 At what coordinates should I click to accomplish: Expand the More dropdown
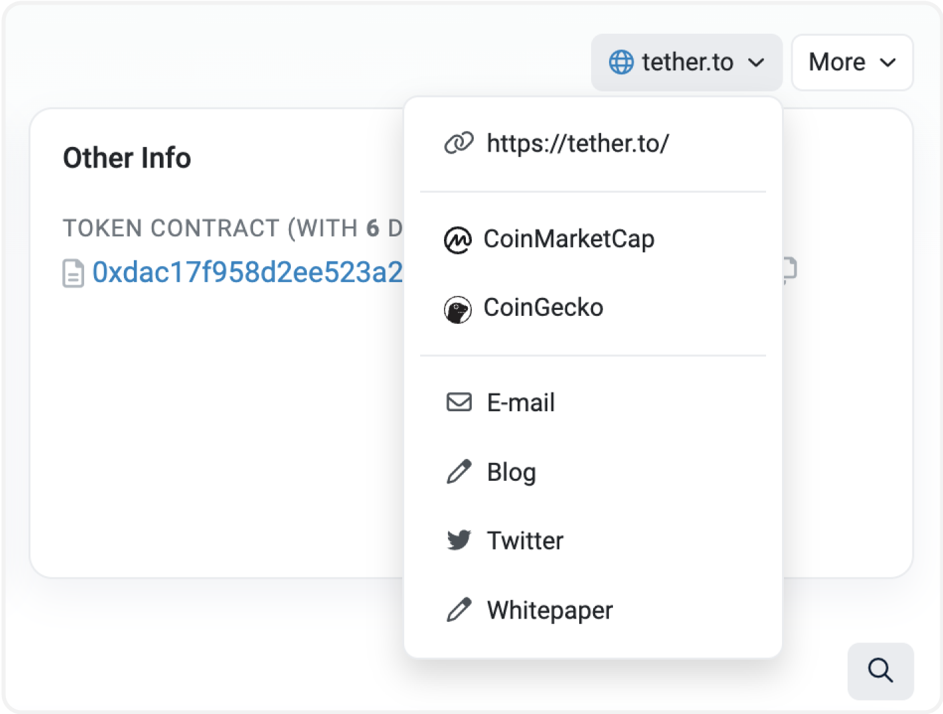pyautogui.click(x=852, y=62)
